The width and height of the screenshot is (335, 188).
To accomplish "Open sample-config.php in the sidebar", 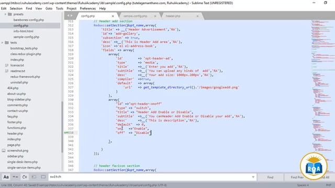I will coord(26,37).
